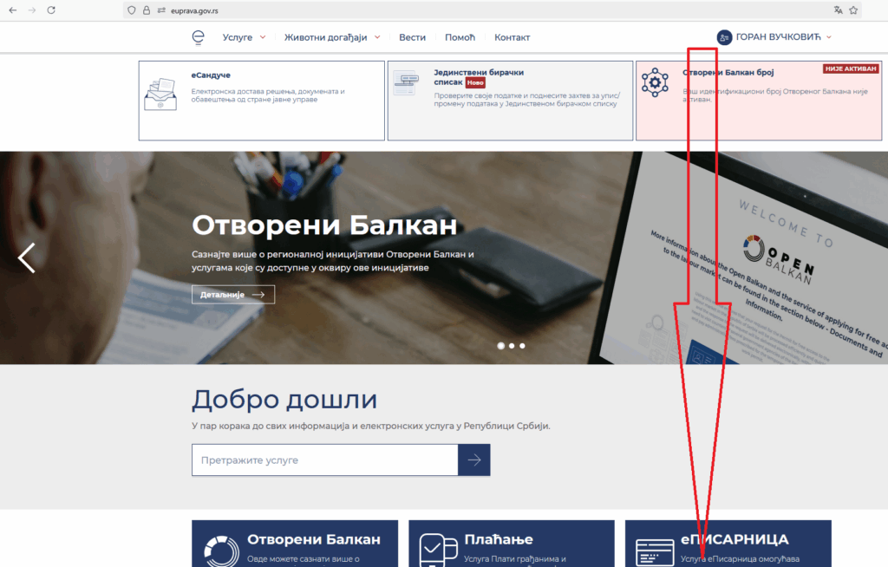888x567 pixels.
Task: Click the Ново badge
Action: coord(475,82)
